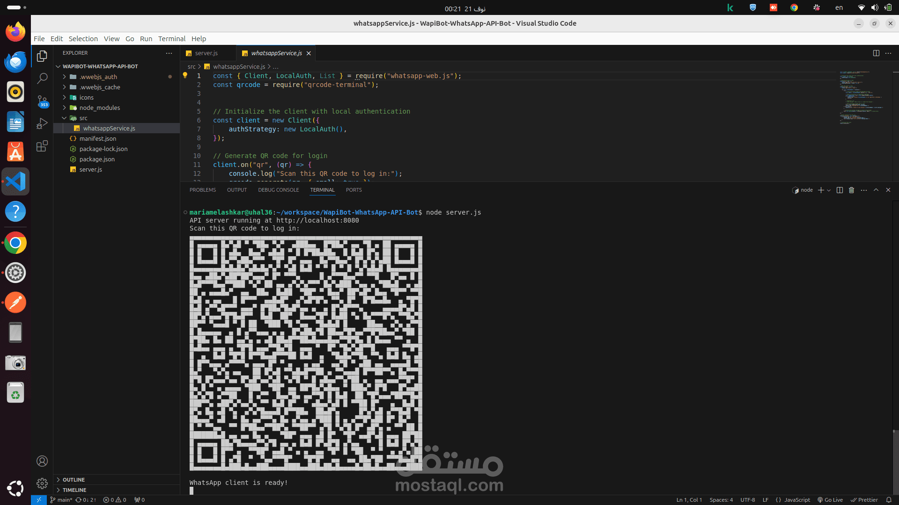Viewport: 899px width, 505px height.
Task: Open the Terminal menu
Action: (171, 39)
